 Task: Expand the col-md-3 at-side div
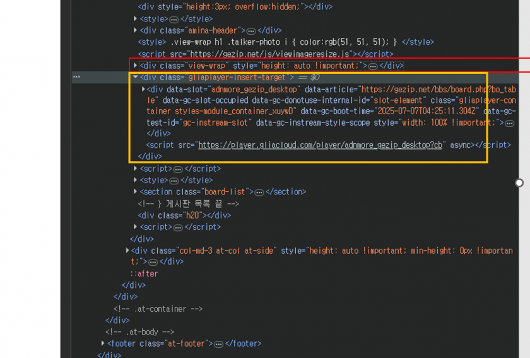127,251
